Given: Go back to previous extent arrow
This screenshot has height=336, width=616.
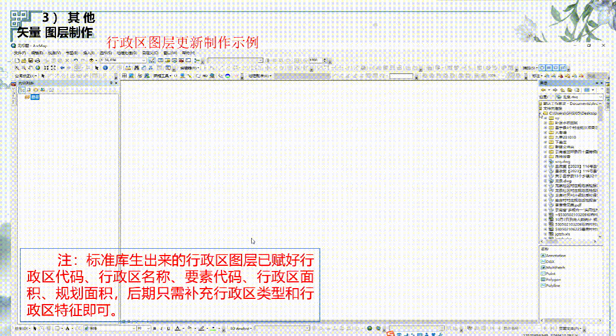Looking at the screenshot, I should click(62, 68).
